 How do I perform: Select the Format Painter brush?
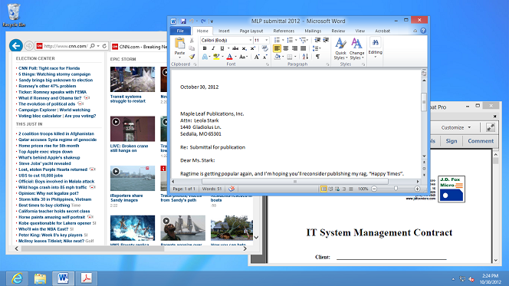tap(192, 57)
